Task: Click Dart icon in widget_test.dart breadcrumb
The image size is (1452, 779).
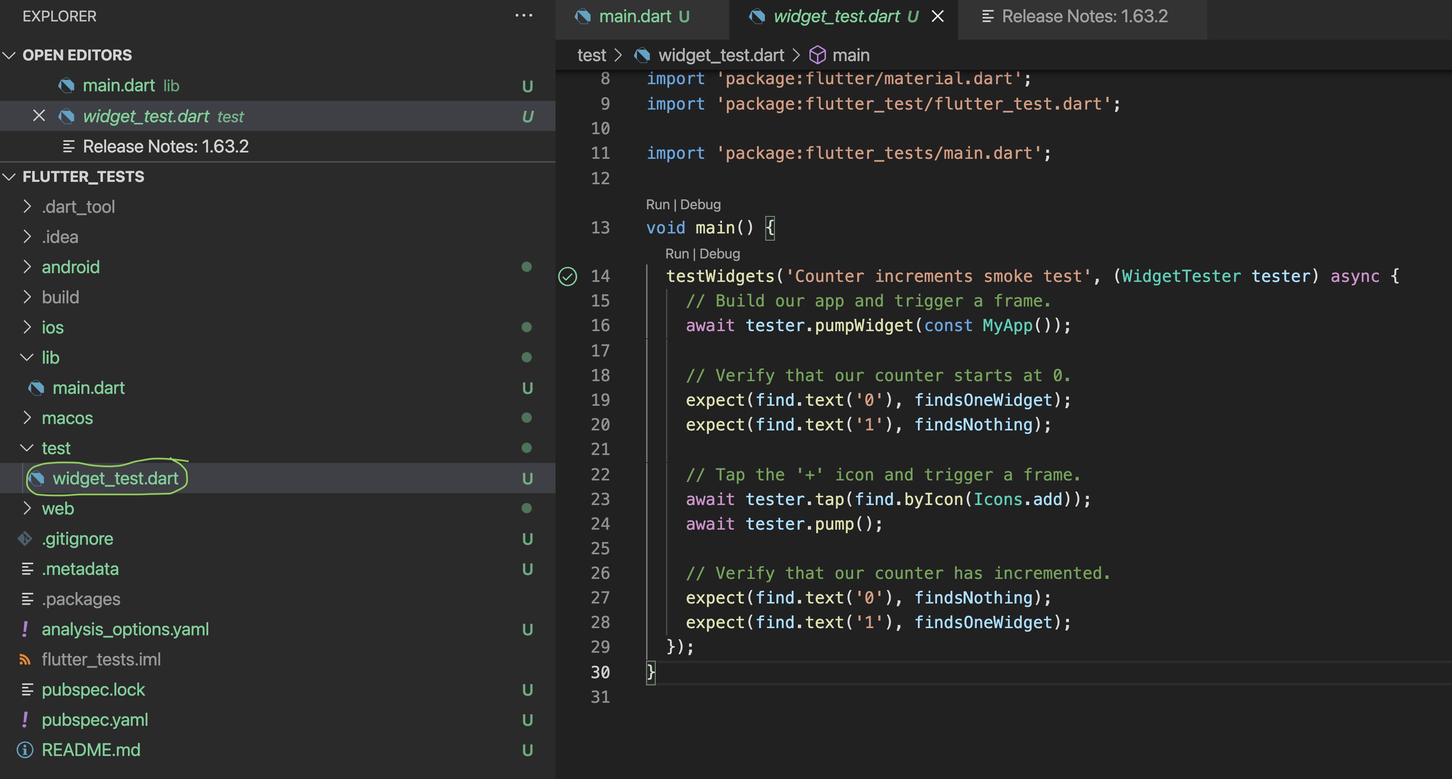Action: [641, 55]
